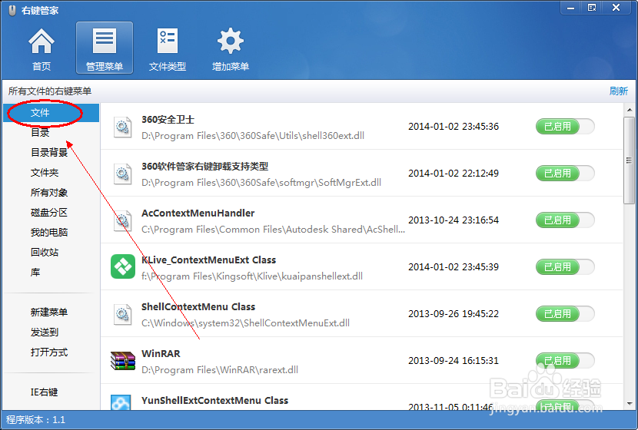Screen dimensions: 638x430
Task: Disable the 360安全卫士 已启用 switch
Action: tap(565, 127)
